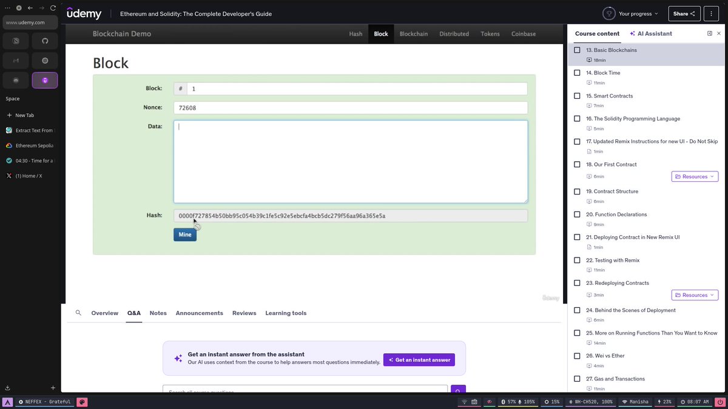The height and width of the screenshot is (409, 728).
Task: Close the course content sidebar
Action: (719, 33)
